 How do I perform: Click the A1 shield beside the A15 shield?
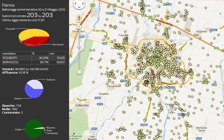pyautogui.click(x=114, y=5)
